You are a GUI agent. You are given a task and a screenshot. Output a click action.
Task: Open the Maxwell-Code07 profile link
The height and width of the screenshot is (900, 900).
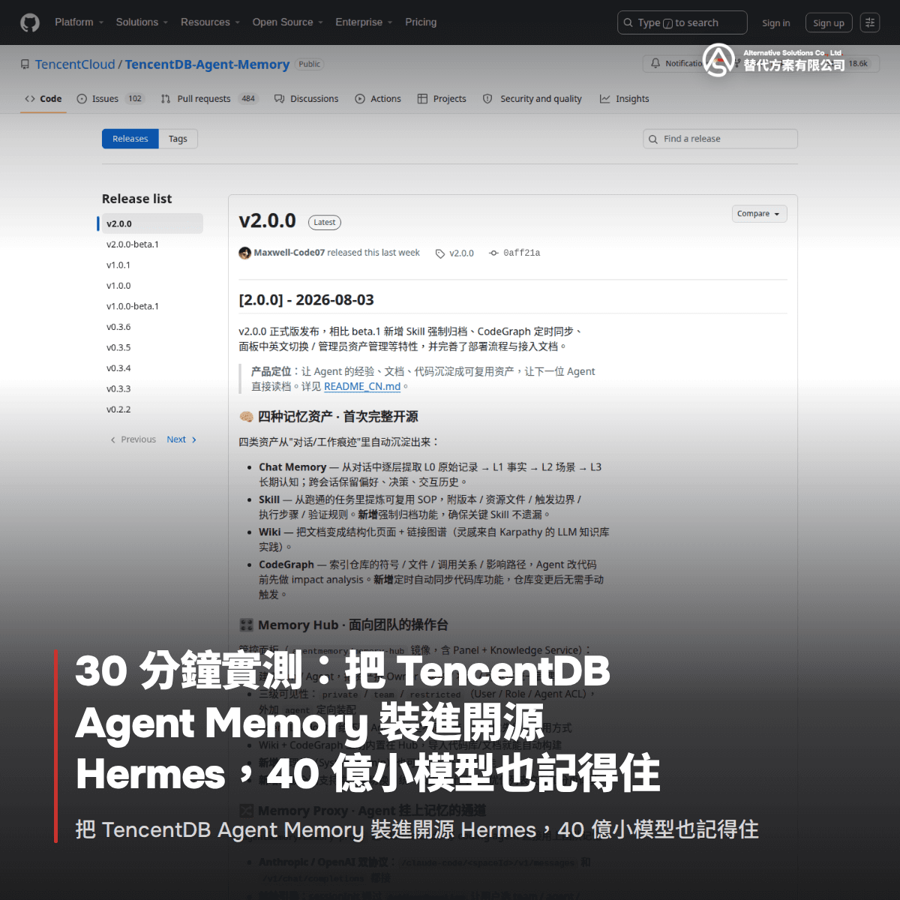coord(289,253)
